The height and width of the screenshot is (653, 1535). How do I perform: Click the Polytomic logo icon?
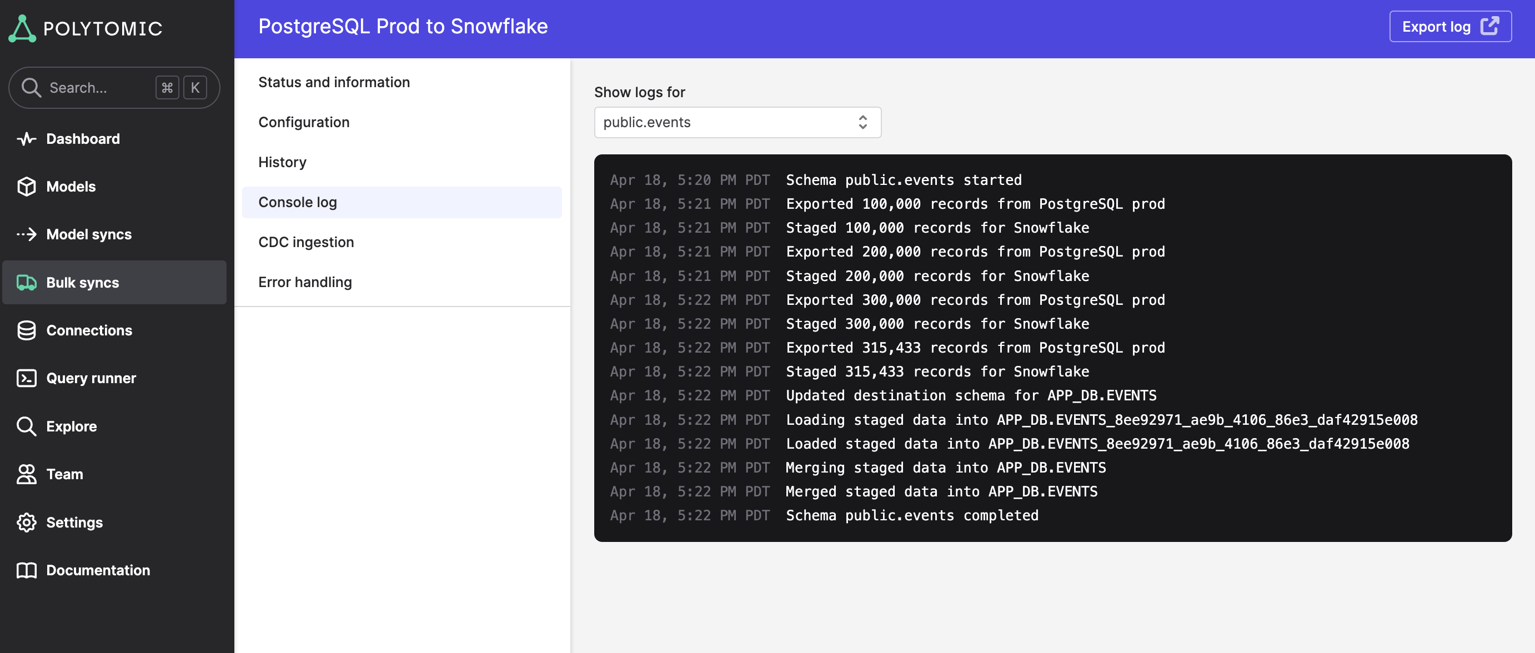[22, 28]
